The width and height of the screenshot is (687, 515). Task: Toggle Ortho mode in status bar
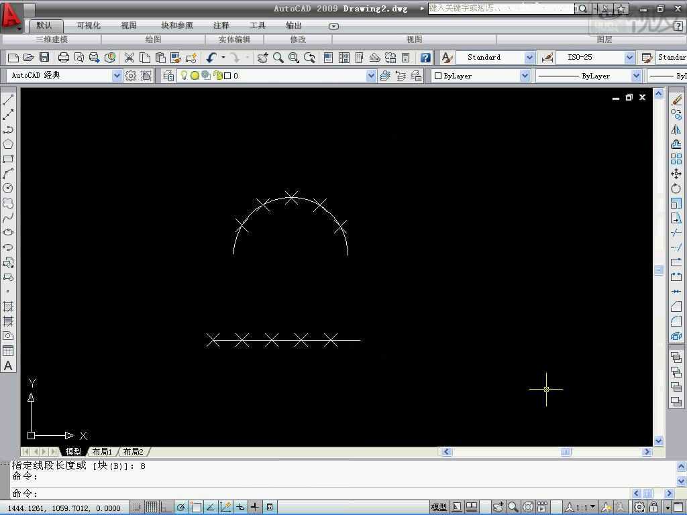[x=166, y=507]
